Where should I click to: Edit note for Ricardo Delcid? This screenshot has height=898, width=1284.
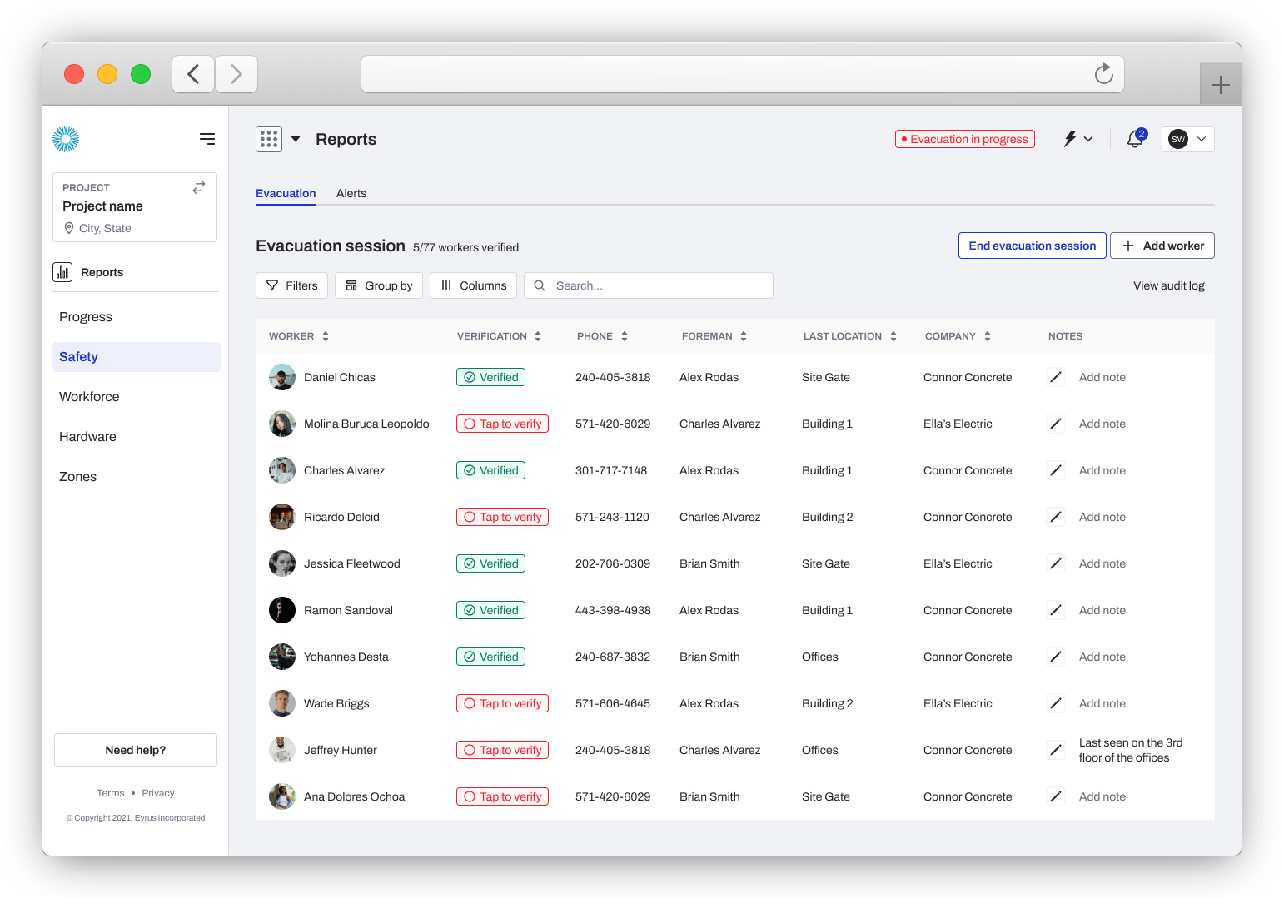point(1056,517)
